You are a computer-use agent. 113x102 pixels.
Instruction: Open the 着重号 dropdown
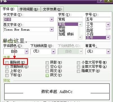108,51
